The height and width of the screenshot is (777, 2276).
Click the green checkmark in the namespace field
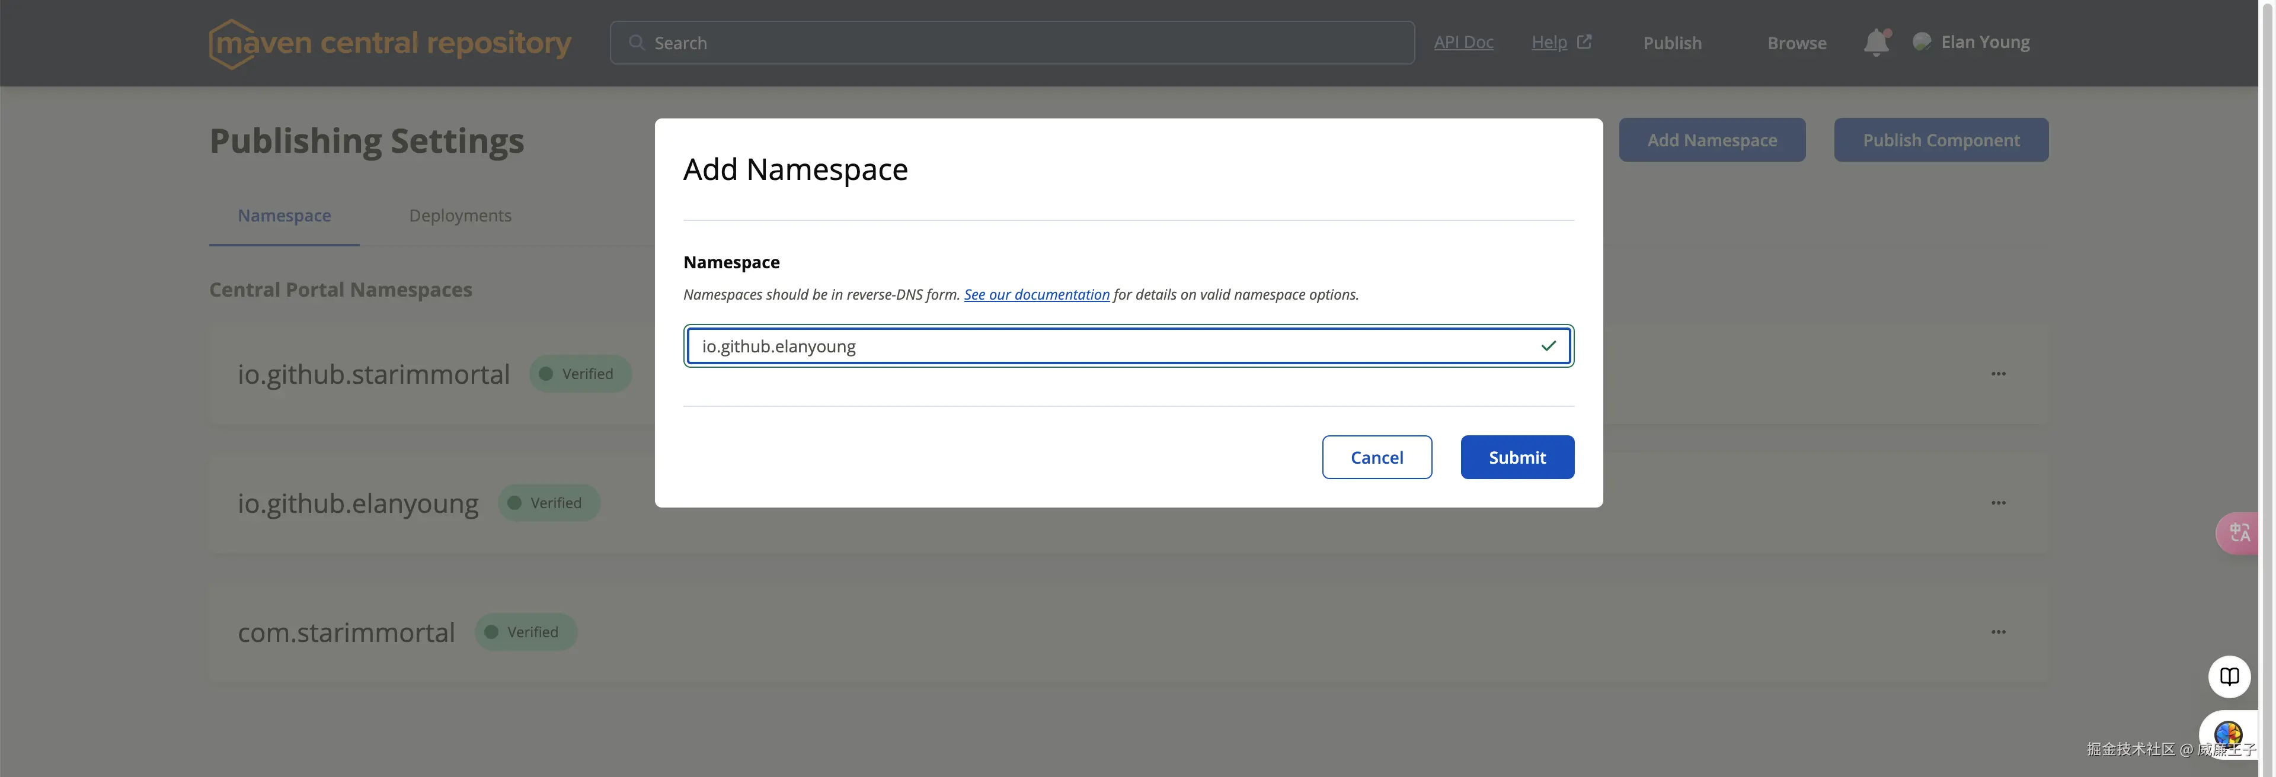click(1548, 345)
